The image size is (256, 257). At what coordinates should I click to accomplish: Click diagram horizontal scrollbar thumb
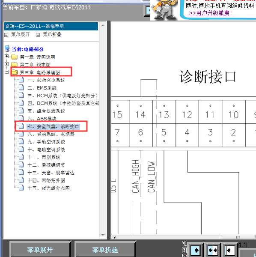[238, 237]
